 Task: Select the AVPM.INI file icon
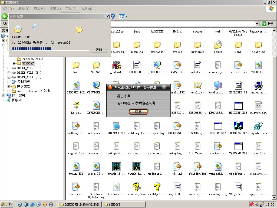(x=177, y=65)
